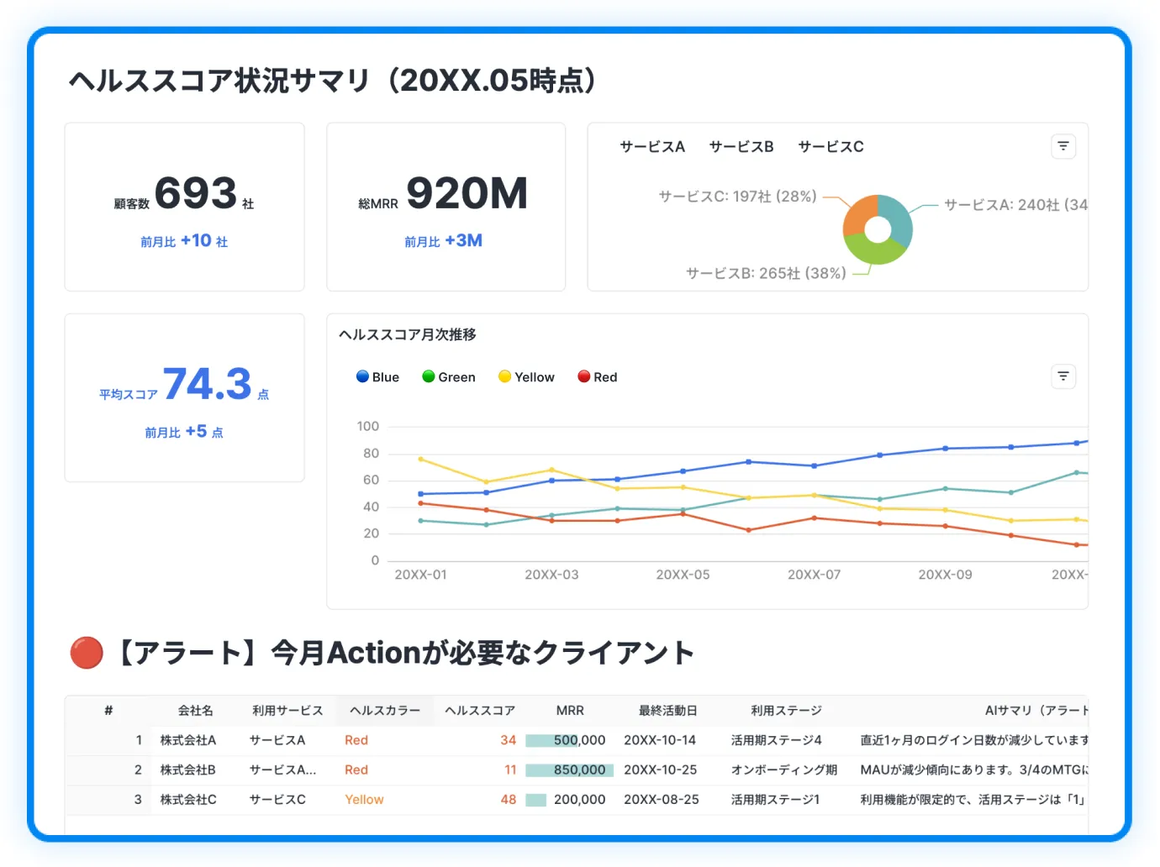Hide the Blue series using its legend entry
The image size is (1160, 867).
(377, 376)
